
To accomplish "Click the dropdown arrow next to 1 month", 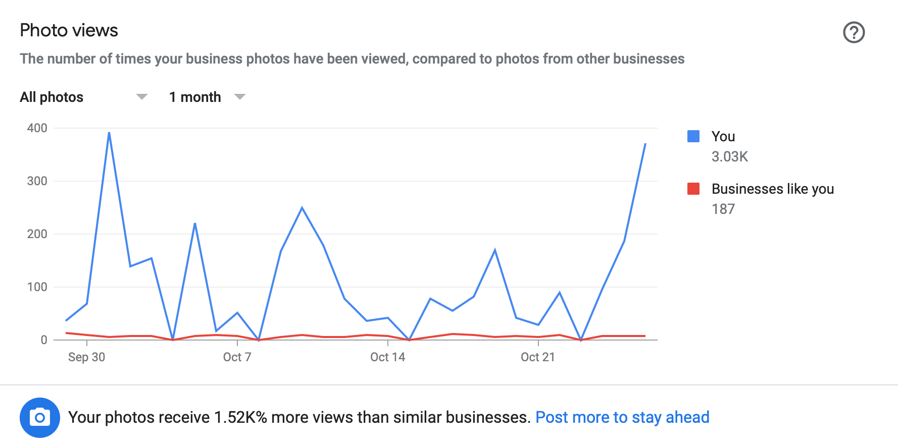I will click(240, 96).
